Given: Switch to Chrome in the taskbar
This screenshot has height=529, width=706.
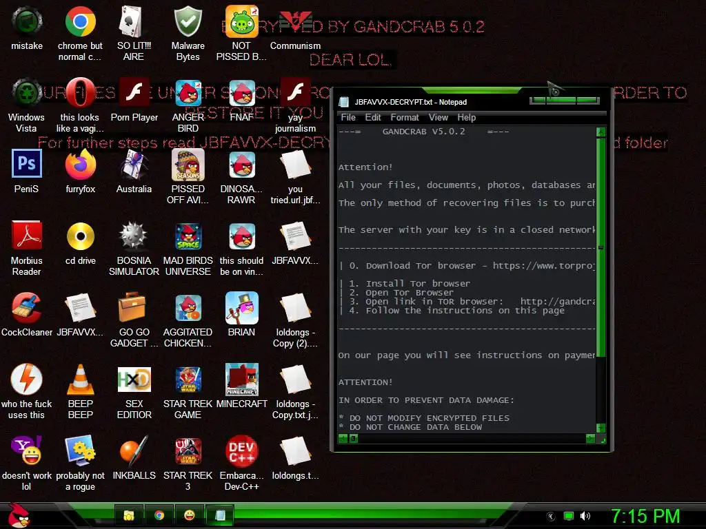Looking at the screenshot, I should pos(159,515).
